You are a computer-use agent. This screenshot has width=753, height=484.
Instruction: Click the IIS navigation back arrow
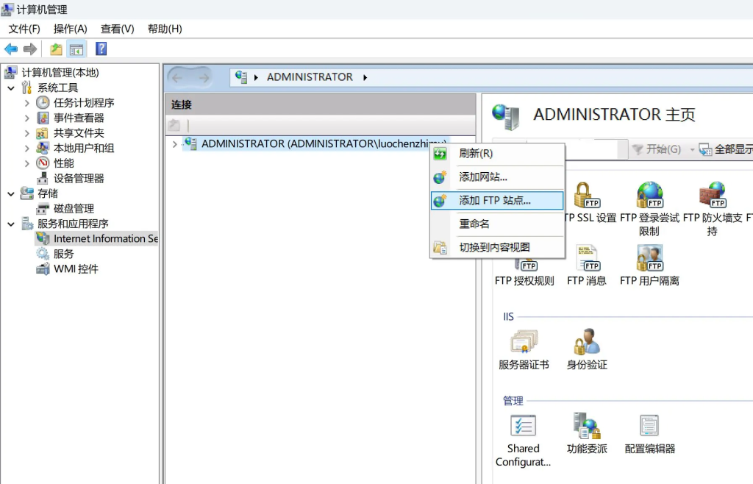177,77
